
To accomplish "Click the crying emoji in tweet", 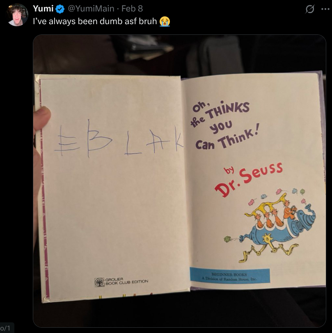I will coord(165,21).
